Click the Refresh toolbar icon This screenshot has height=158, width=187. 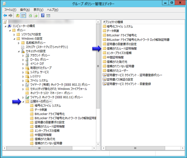(30, 15)
